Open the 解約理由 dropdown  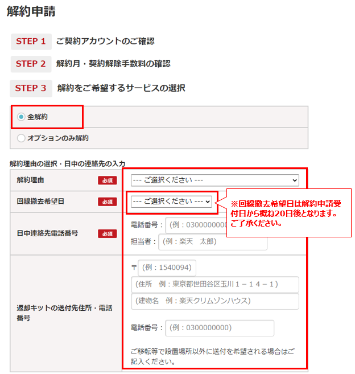[x=214, y=180]
